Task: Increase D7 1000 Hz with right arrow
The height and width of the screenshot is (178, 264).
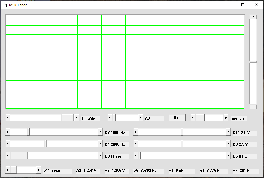Action: coord(100,132)
